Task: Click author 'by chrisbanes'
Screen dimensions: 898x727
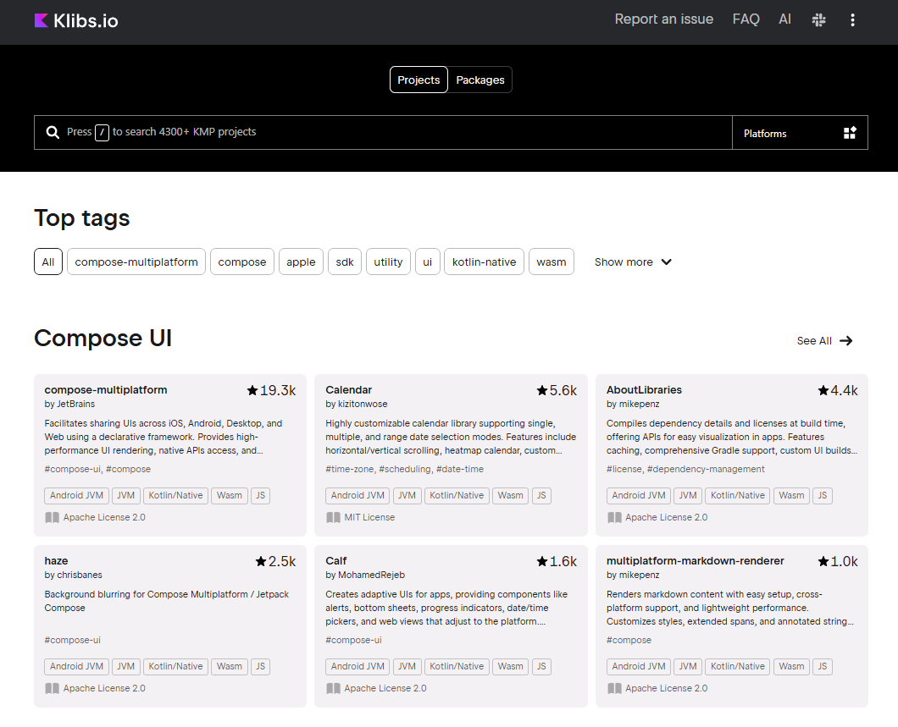Action: pos(74,576)
